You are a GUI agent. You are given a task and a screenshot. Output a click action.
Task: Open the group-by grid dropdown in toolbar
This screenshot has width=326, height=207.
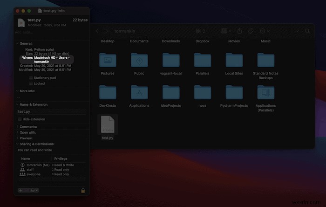pyautogui.click(x=226, y=31)
